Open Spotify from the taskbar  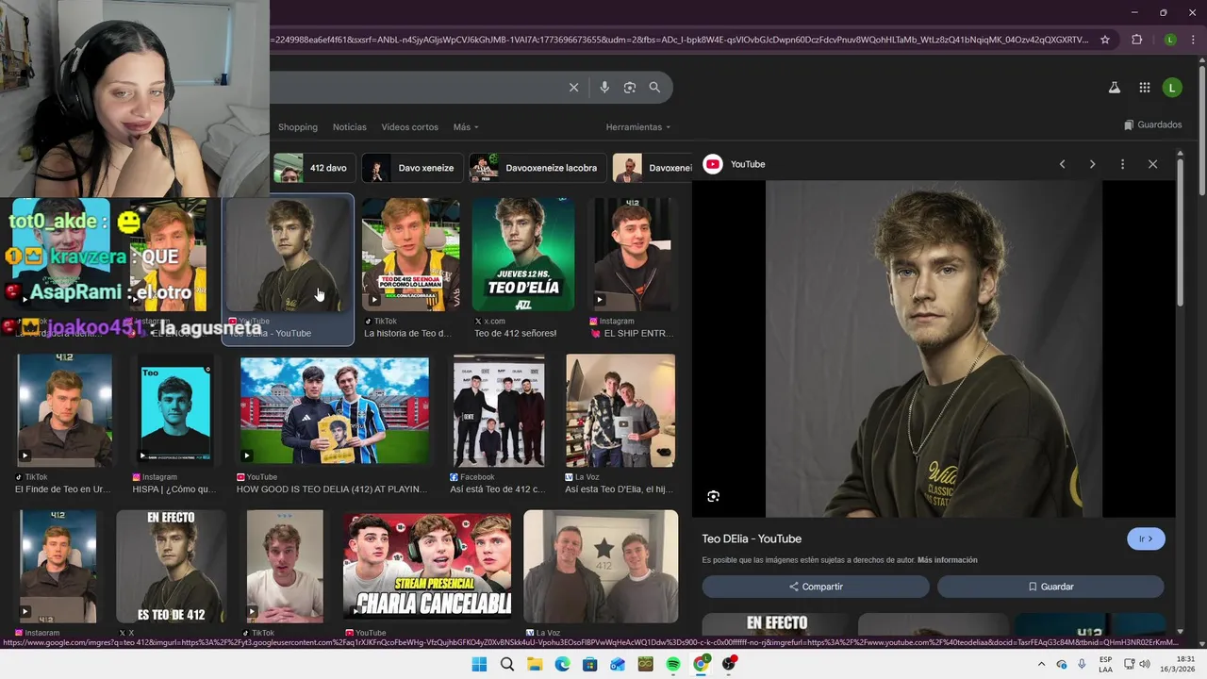[673, 664]
